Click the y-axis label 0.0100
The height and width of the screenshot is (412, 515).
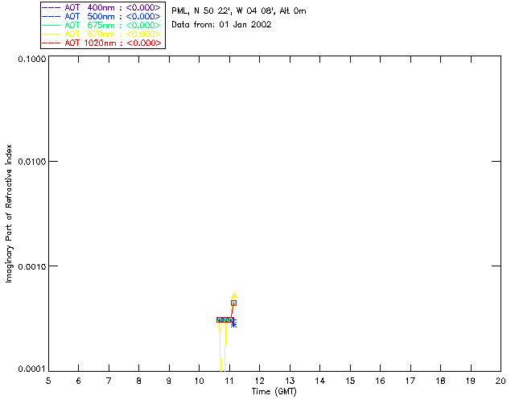pyautogui.click(x=32, y=162)
